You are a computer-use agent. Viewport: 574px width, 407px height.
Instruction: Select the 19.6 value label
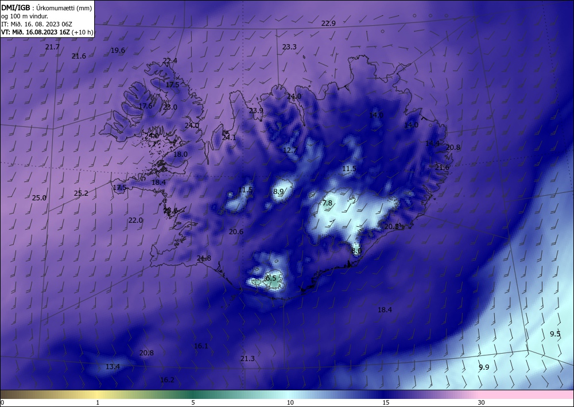click(x=118, y=51)
